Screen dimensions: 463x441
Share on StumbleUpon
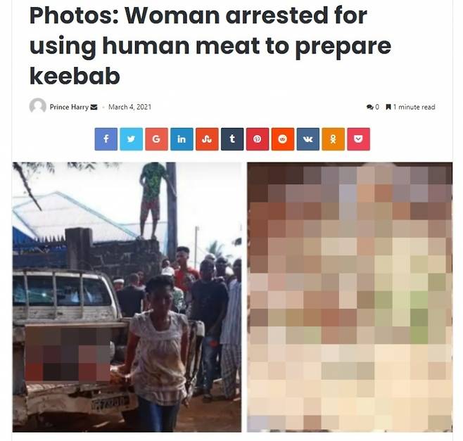(207, 139)
